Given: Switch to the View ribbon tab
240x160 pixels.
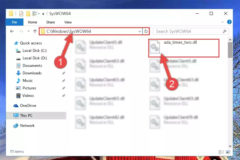Looking at the screenshot, I should (68, 22).
